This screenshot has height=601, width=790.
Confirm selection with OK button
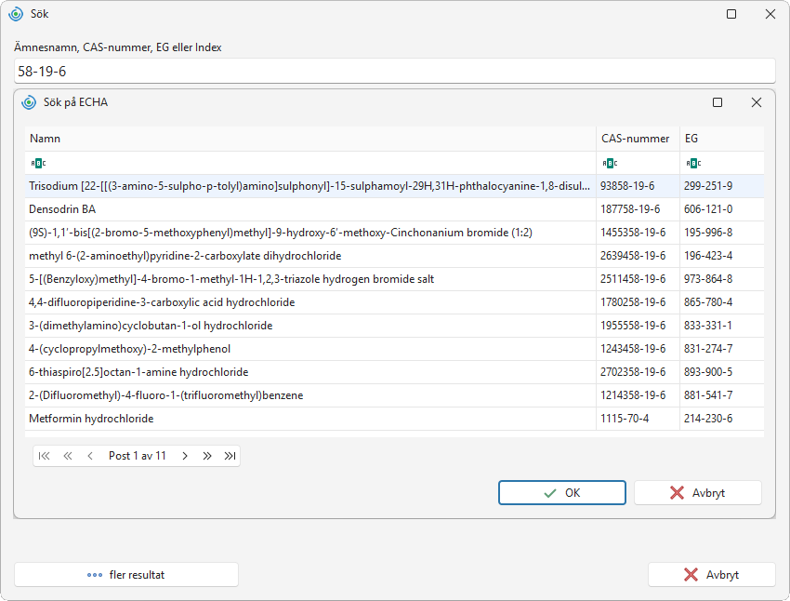tap(562, 492)
